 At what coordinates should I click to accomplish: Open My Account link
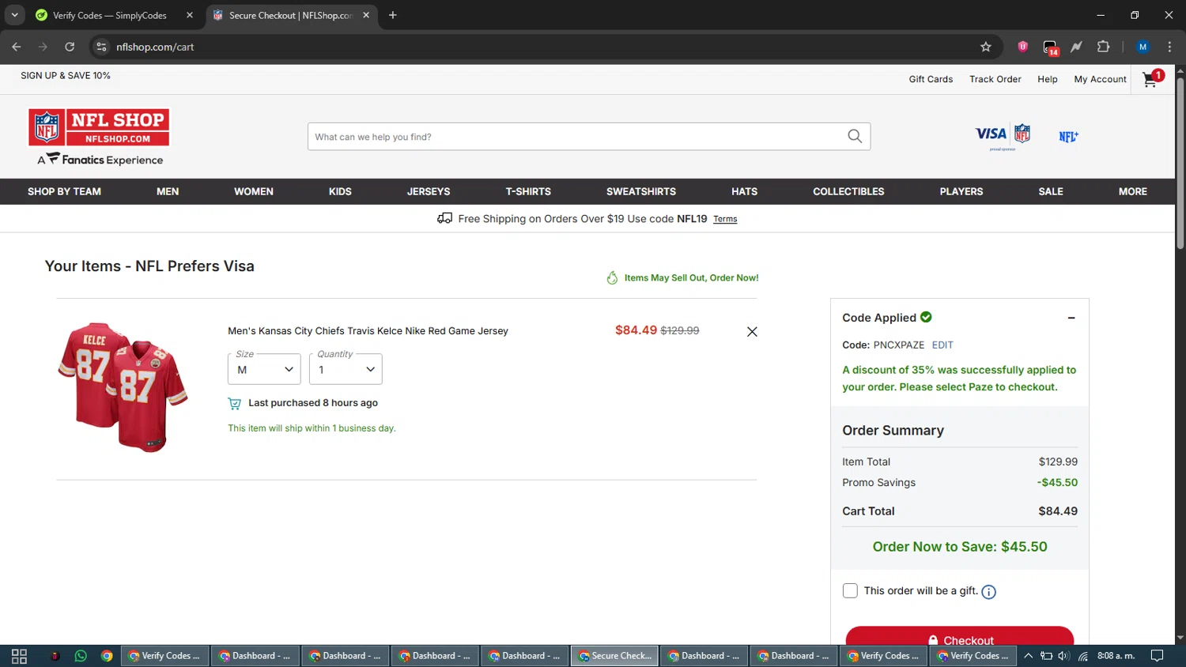pos(1100,79)
